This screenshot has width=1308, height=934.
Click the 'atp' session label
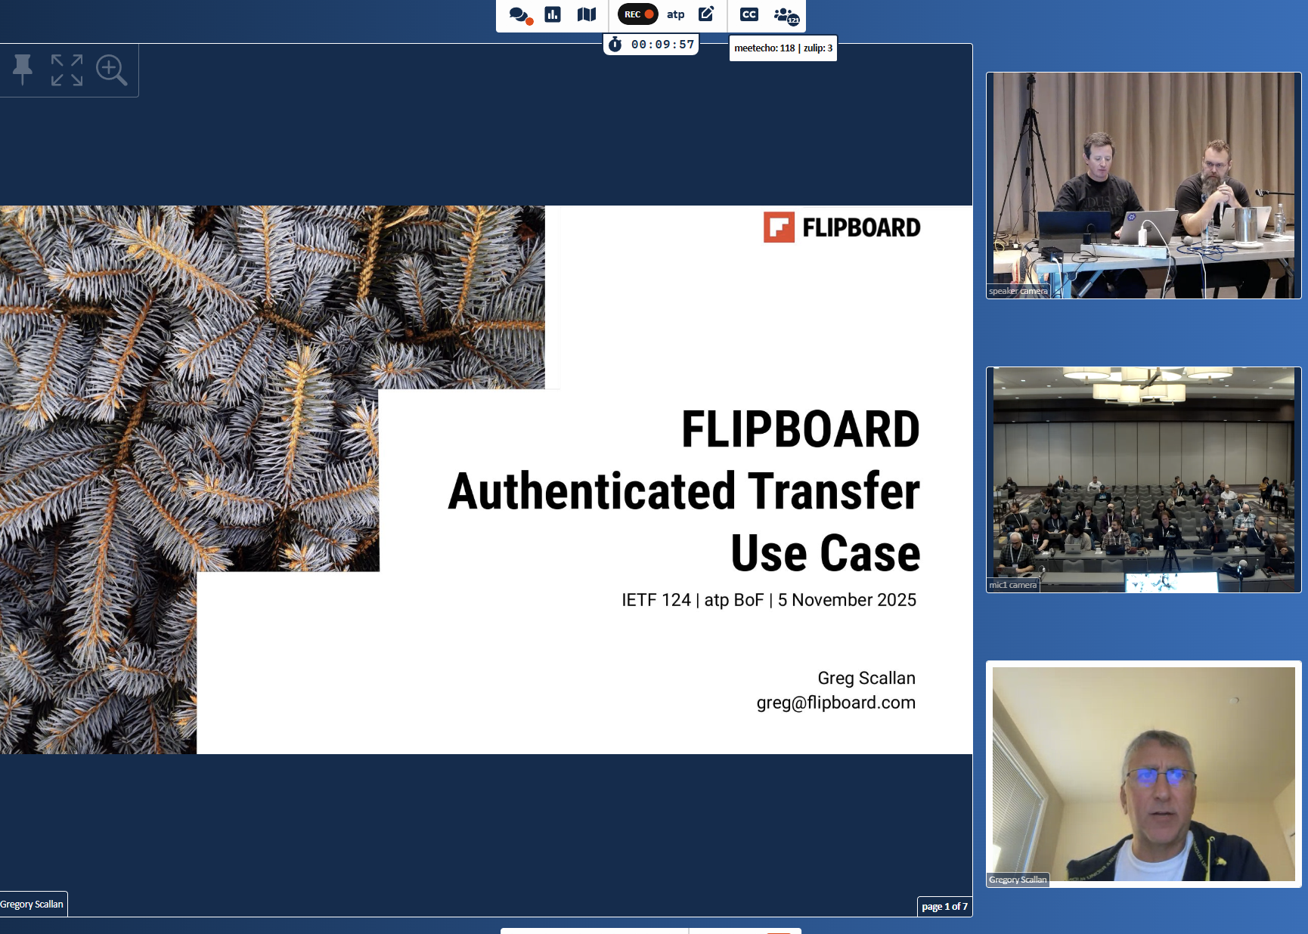click(676, 14)
